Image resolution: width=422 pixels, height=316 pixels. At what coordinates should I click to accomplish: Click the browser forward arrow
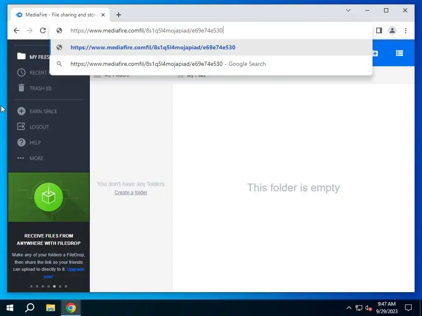tap(30, 30)
